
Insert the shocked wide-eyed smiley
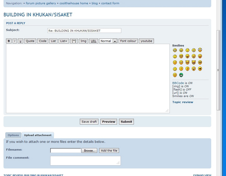(x=200, y=50)
